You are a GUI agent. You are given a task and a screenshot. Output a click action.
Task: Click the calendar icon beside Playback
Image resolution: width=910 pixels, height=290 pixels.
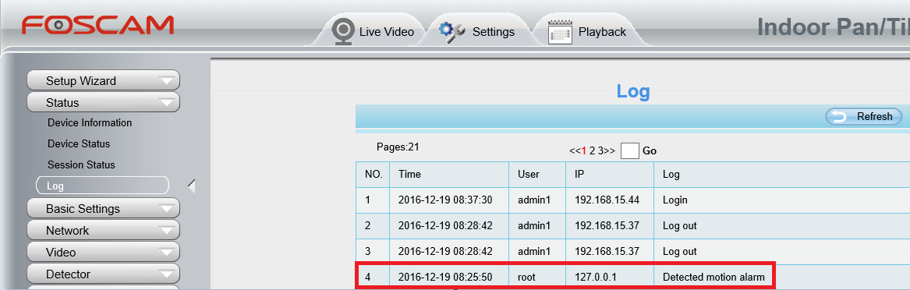(560, 31)
